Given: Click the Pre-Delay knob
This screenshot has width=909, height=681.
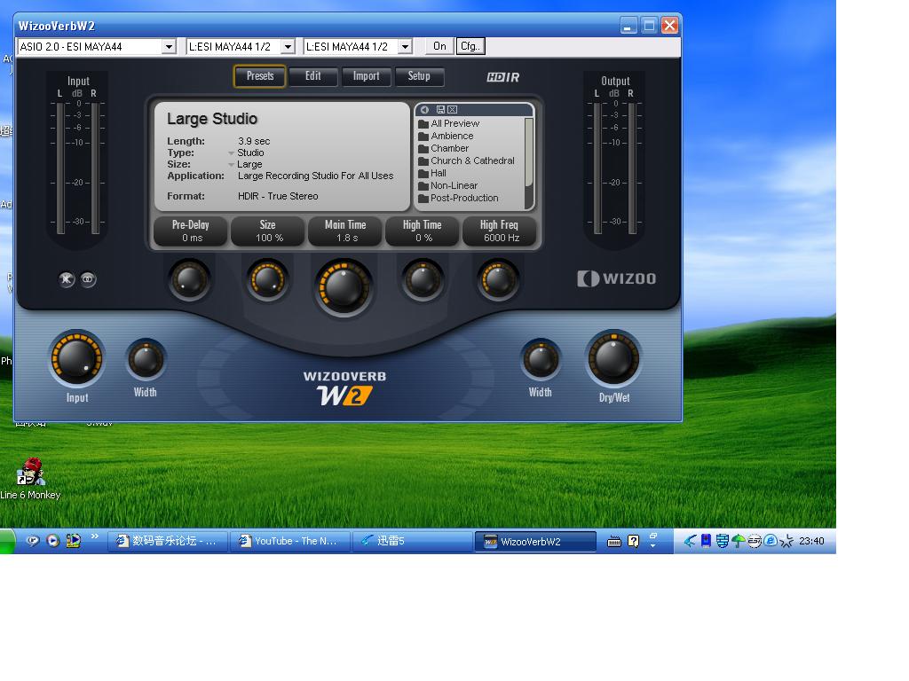Looking at the screenshot, I should pyautogui.click(x=190, y=280).
